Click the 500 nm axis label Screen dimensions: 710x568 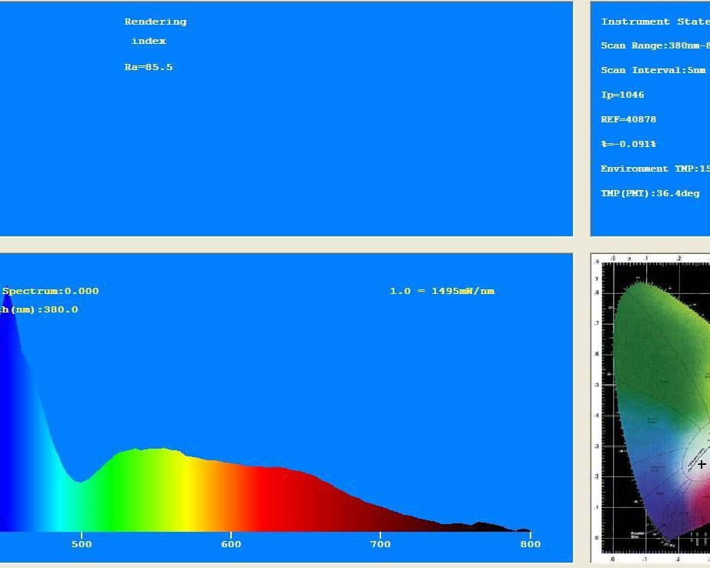point(82,544)
